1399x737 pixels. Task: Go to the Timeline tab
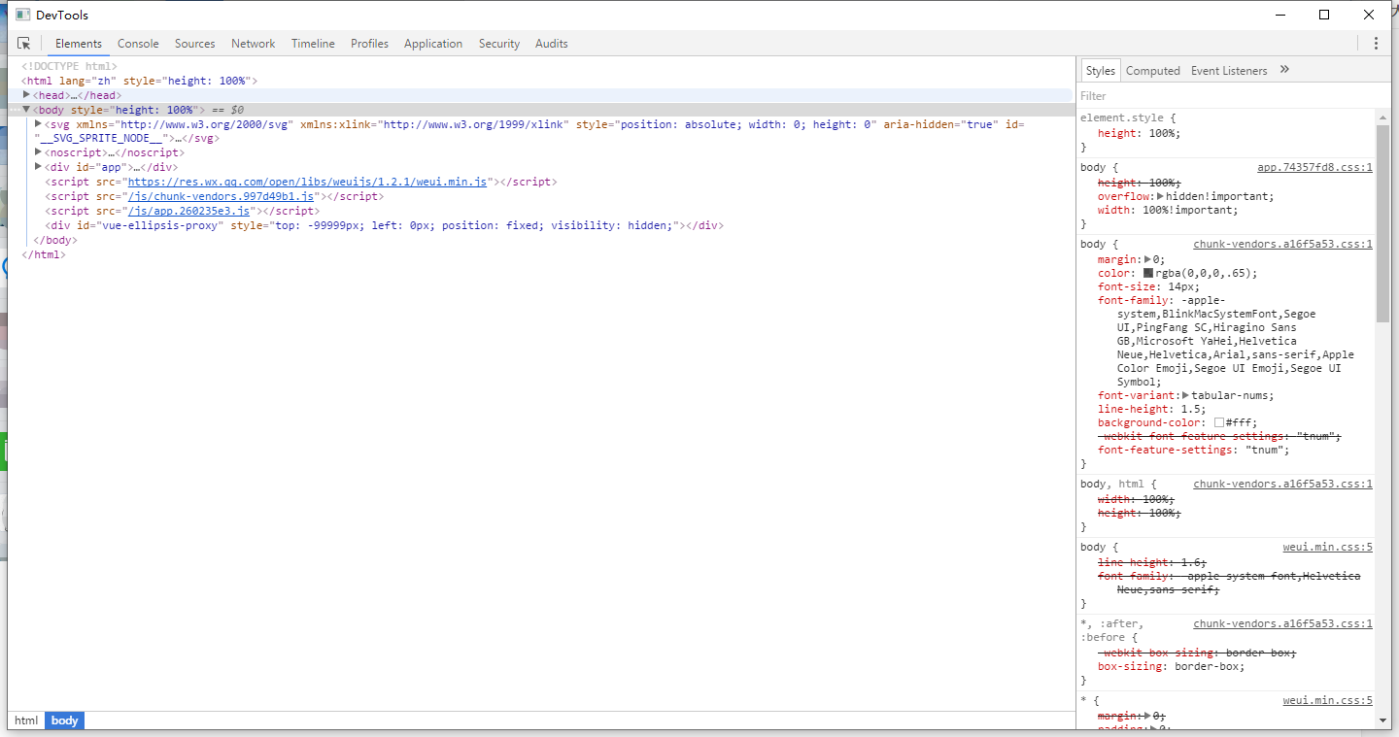(x=313, y=44)
